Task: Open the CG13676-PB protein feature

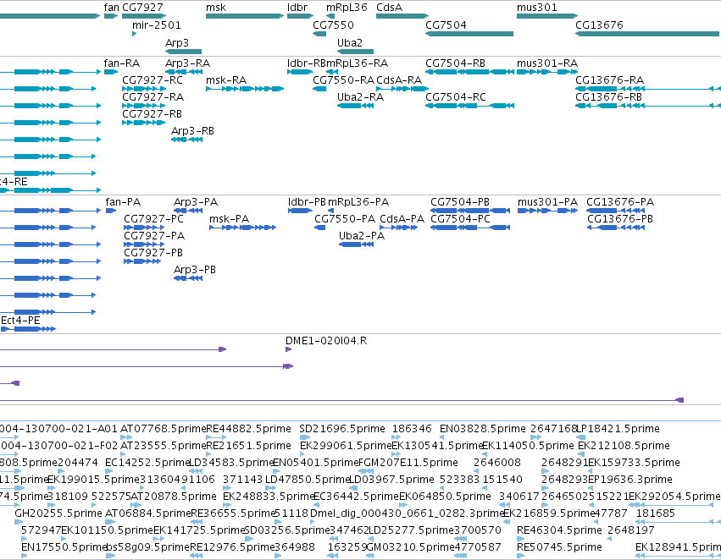Action: click(616, 228)
